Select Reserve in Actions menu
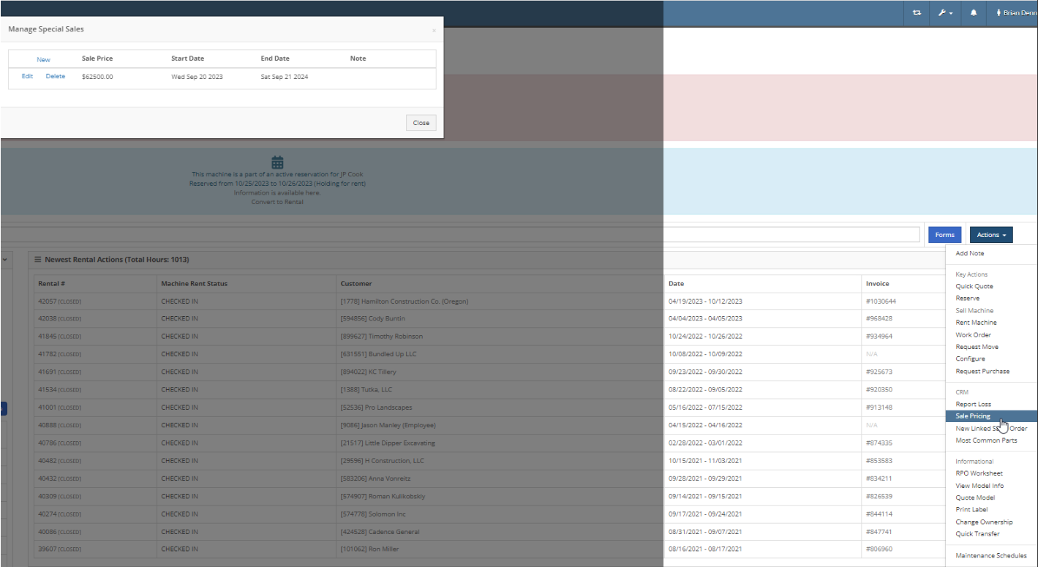This screenshot has width=1038, height=567. click(x=967, y=298)
